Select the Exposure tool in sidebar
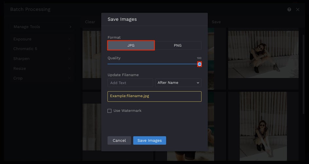The height and width of the screenshot is (164, 309). (x=22, y=39)
